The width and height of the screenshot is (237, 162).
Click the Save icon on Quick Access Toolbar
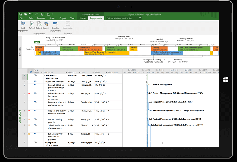pos(21,14)
